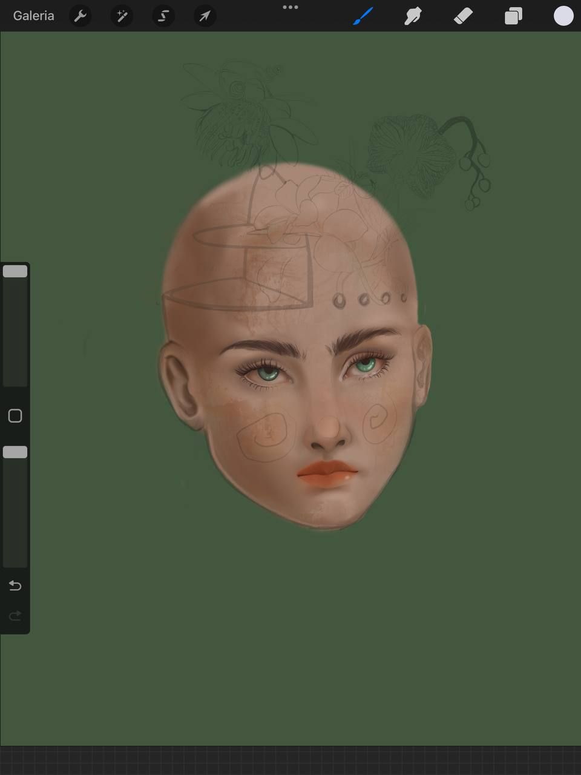
Task: Tap the square modify button on sidebar
Action: (15, 416)
